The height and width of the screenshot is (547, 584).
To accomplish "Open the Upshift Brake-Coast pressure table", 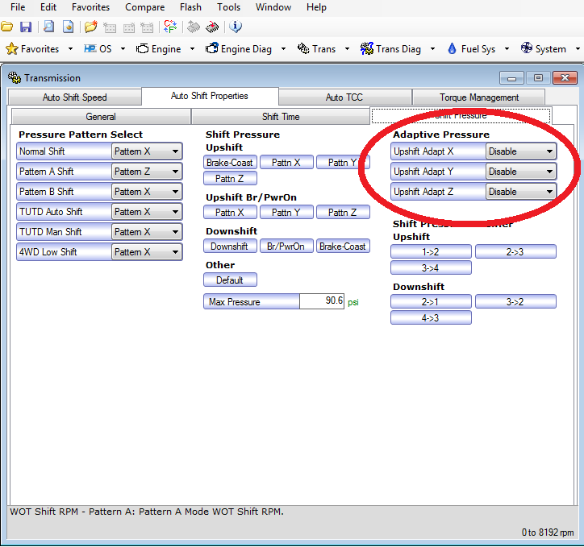I will pyautogui.click(x=230, y=163).
